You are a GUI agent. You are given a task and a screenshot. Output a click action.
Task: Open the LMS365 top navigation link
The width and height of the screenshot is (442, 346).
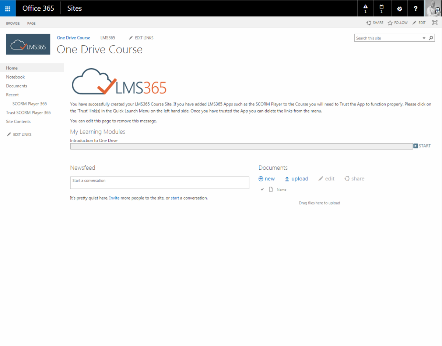tap(108, 38)
